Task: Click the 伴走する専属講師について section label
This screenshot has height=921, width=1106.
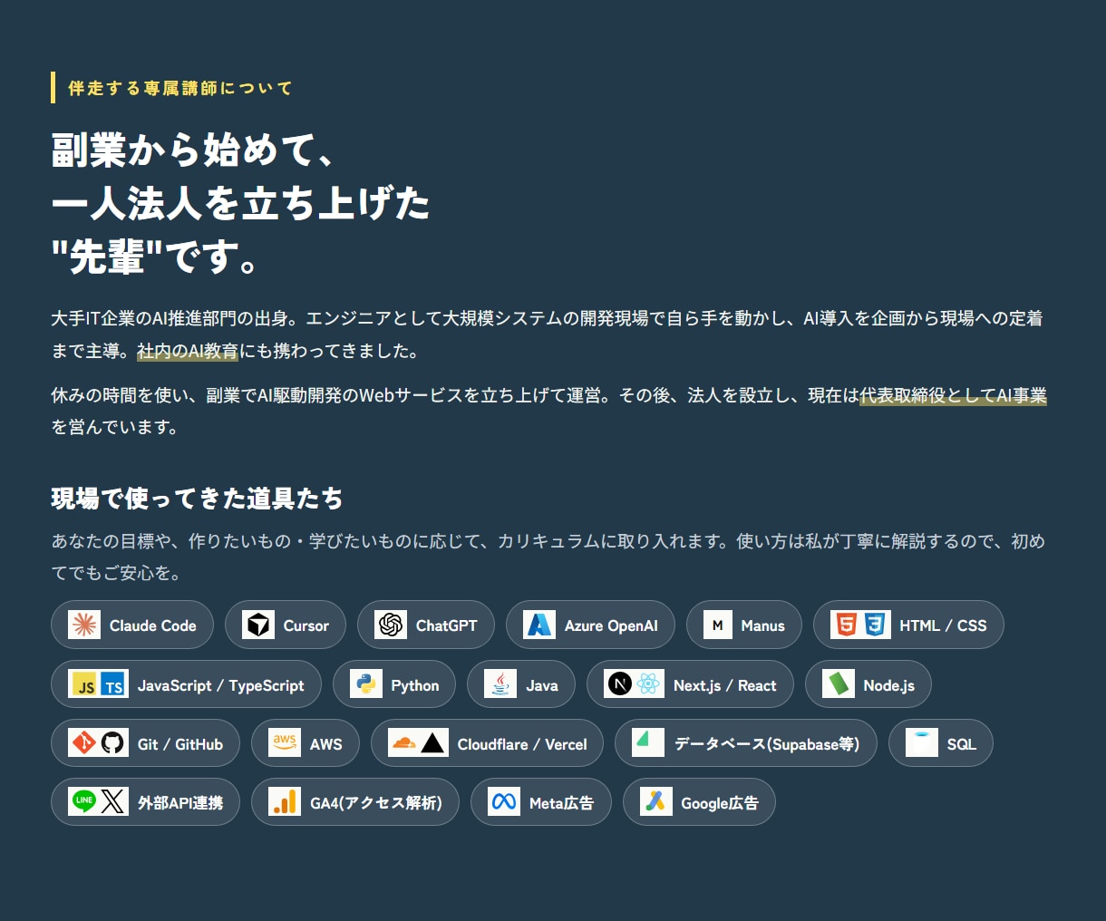Action: coord(180,88)
